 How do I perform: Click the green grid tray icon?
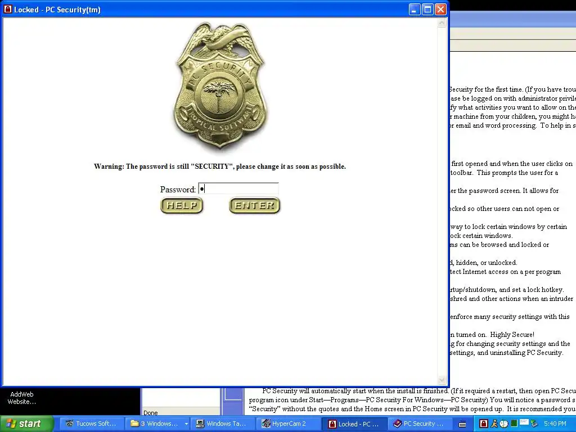(514, 424)
